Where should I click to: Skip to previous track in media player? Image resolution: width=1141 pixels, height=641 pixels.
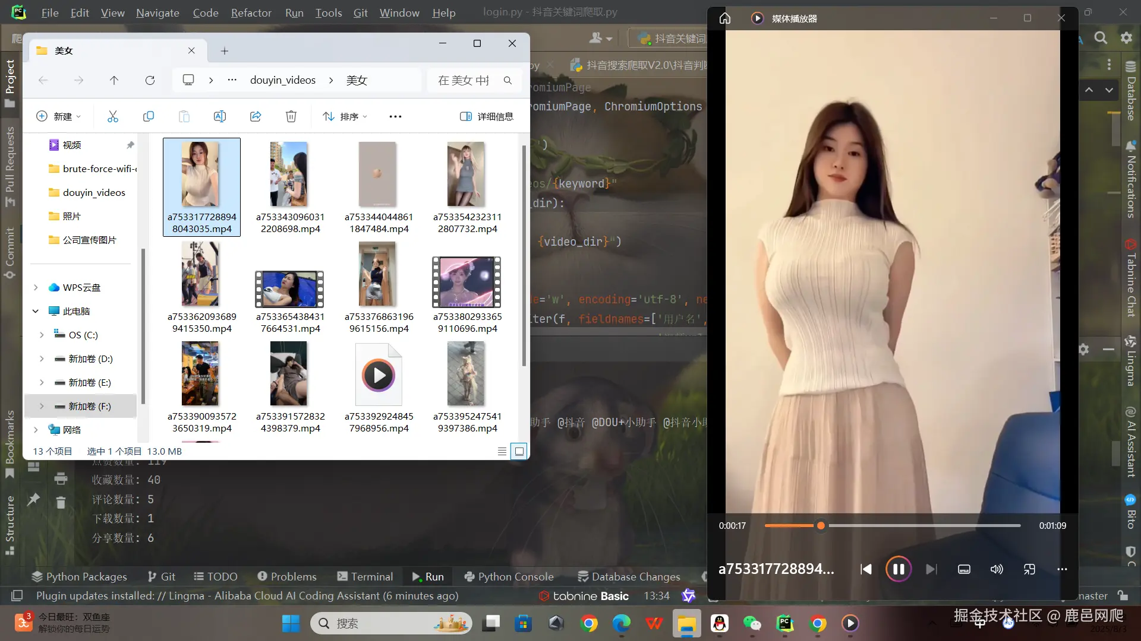point(866,569)
